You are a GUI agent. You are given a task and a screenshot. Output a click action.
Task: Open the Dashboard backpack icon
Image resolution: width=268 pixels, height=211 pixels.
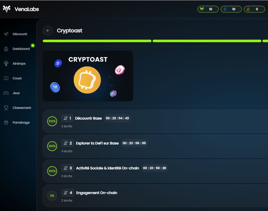[x=6, y=48]
